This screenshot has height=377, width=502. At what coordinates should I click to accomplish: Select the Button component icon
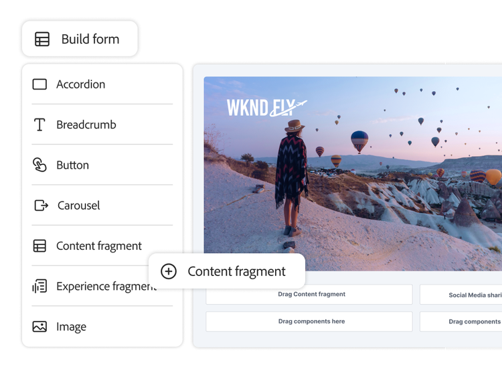[x=39, y=165]
